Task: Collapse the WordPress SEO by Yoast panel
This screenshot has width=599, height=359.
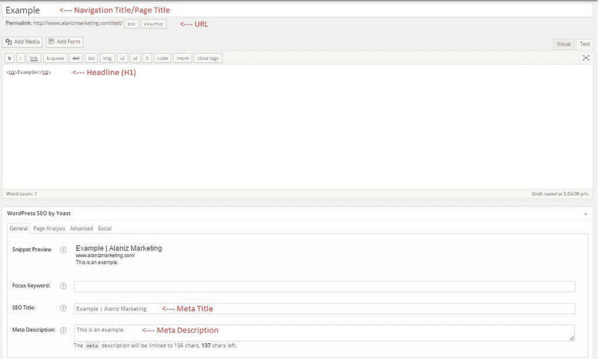Action: [x=586, y=214]
